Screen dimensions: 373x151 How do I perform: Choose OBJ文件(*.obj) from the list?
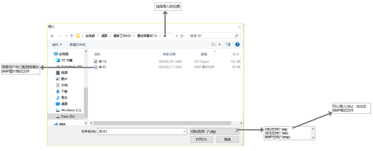pyautogui.click(x=276, y=129)
